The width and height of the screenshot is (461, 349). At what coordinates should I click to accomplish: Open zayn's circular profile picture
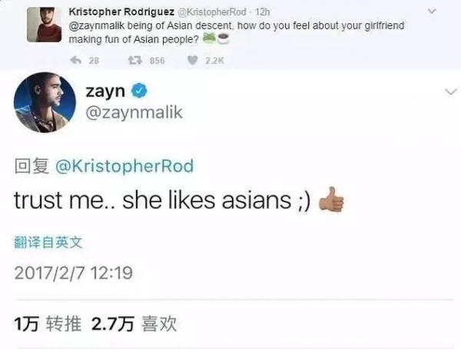coord(45,102)
